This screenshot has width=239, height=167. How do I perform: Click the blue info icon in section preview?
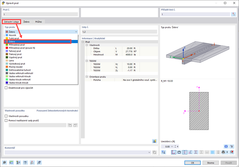pos(226,146)
